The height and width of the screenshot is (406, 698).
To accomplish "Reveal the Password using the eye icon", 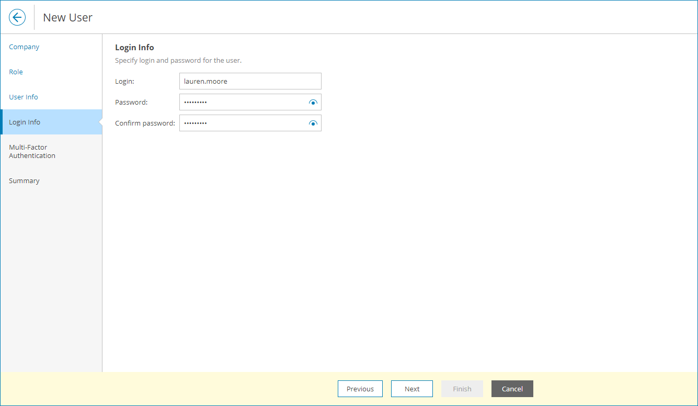I will pos(313,102).
